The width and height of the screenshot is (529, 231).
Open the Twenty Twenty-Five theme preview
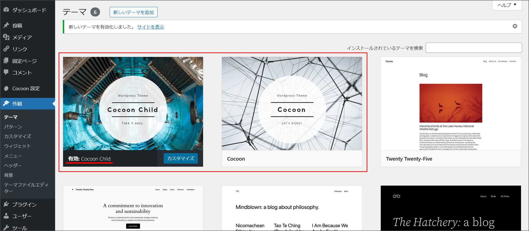[451, 104]
